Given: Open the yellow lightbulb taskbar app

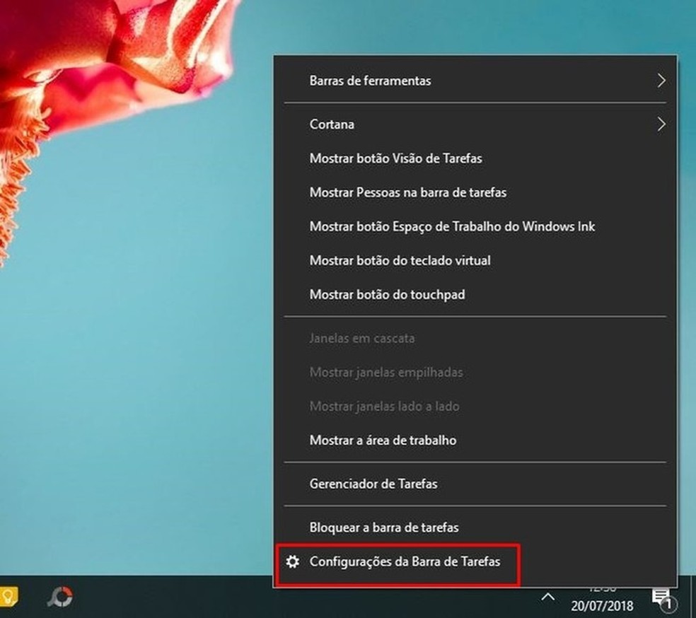Looking at the screenshot, I should pyautogui.click(x=9, y=596).
